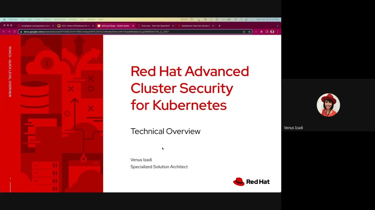Image resolution: width=375 pixels, height=210 pixels.
Task: Click the zoom menu bar item
Action: [x=184, y=19]
